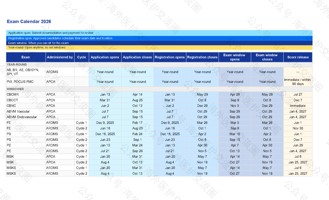The image size is (329, 200).
Task: Click "Feb 24" application closes for PS
Action: point(137,134)
